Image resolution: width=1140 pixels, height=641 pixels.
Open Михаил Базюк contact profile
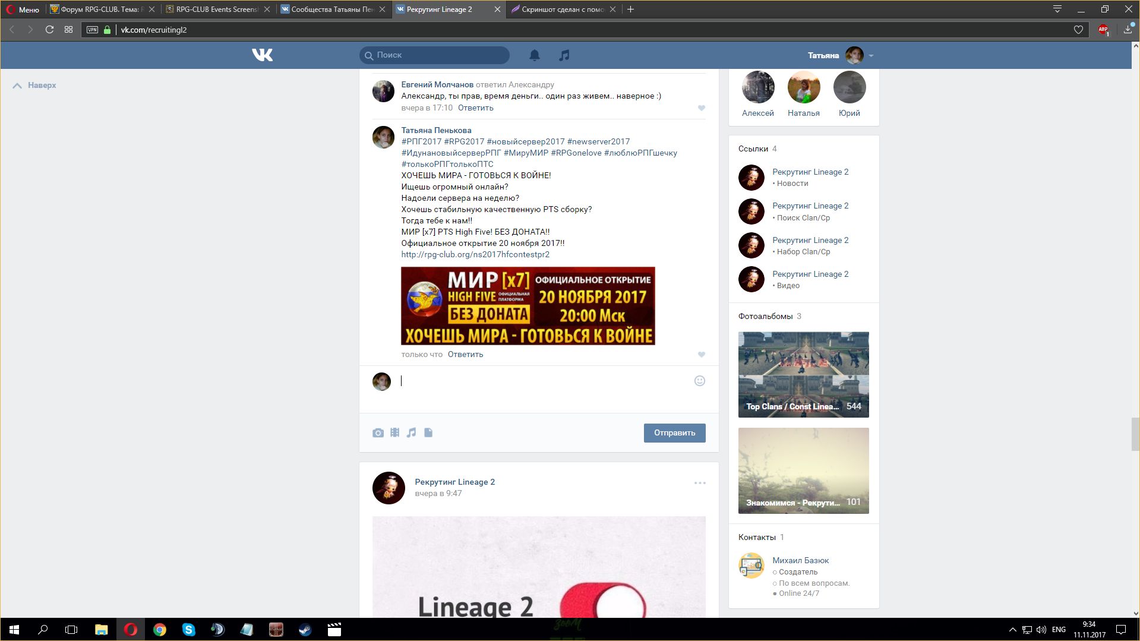(800, 561)
